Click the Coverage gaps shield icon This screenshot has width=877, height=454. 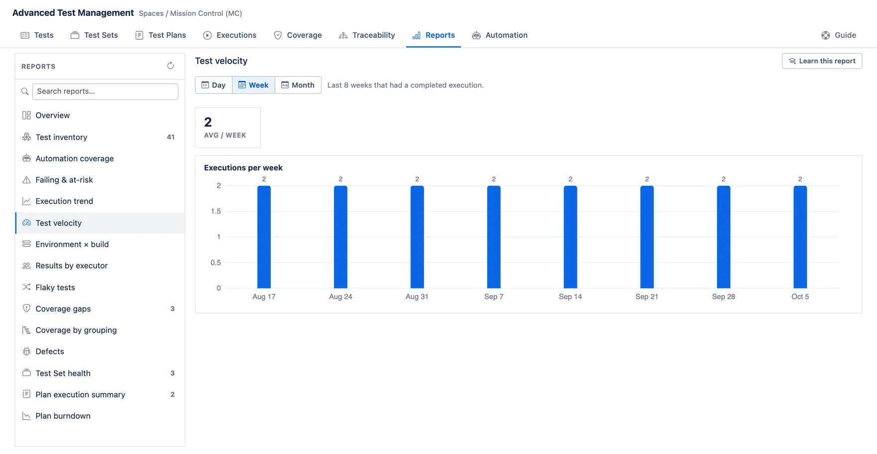[26, 309]
